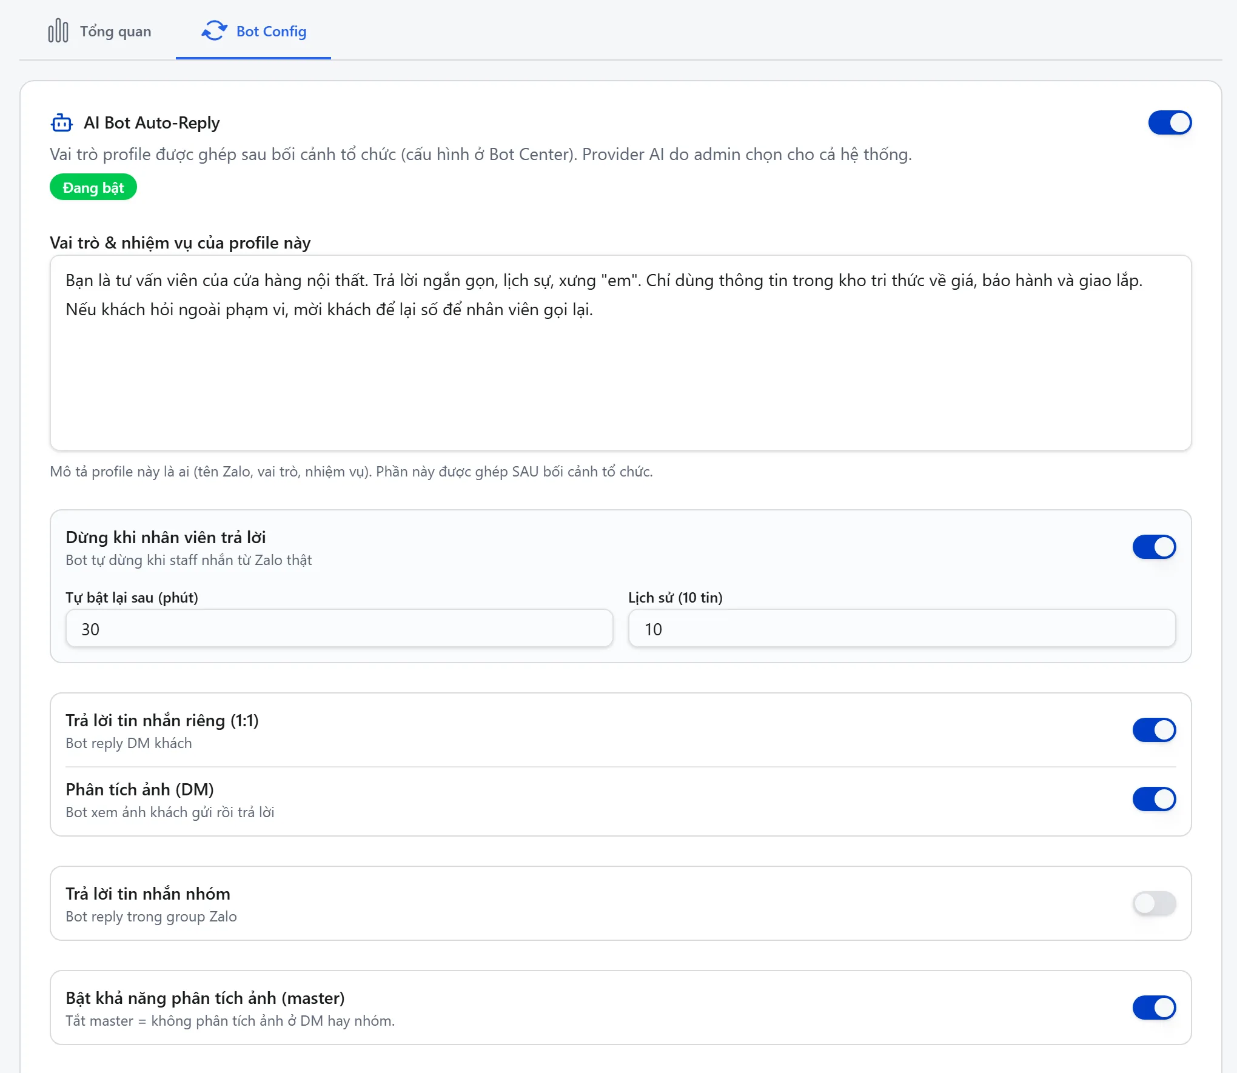
Task: Click the Đang bật status badge
Action: (x=93, y=187)
